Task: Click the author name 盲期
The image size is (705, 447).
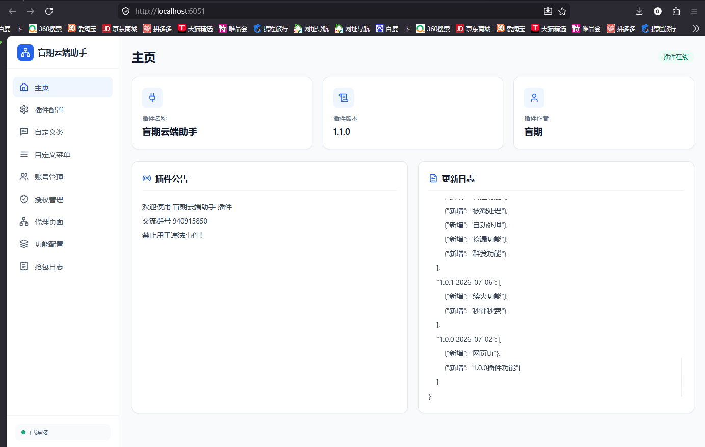Action: pyautogui.click(x=533, y=132)
